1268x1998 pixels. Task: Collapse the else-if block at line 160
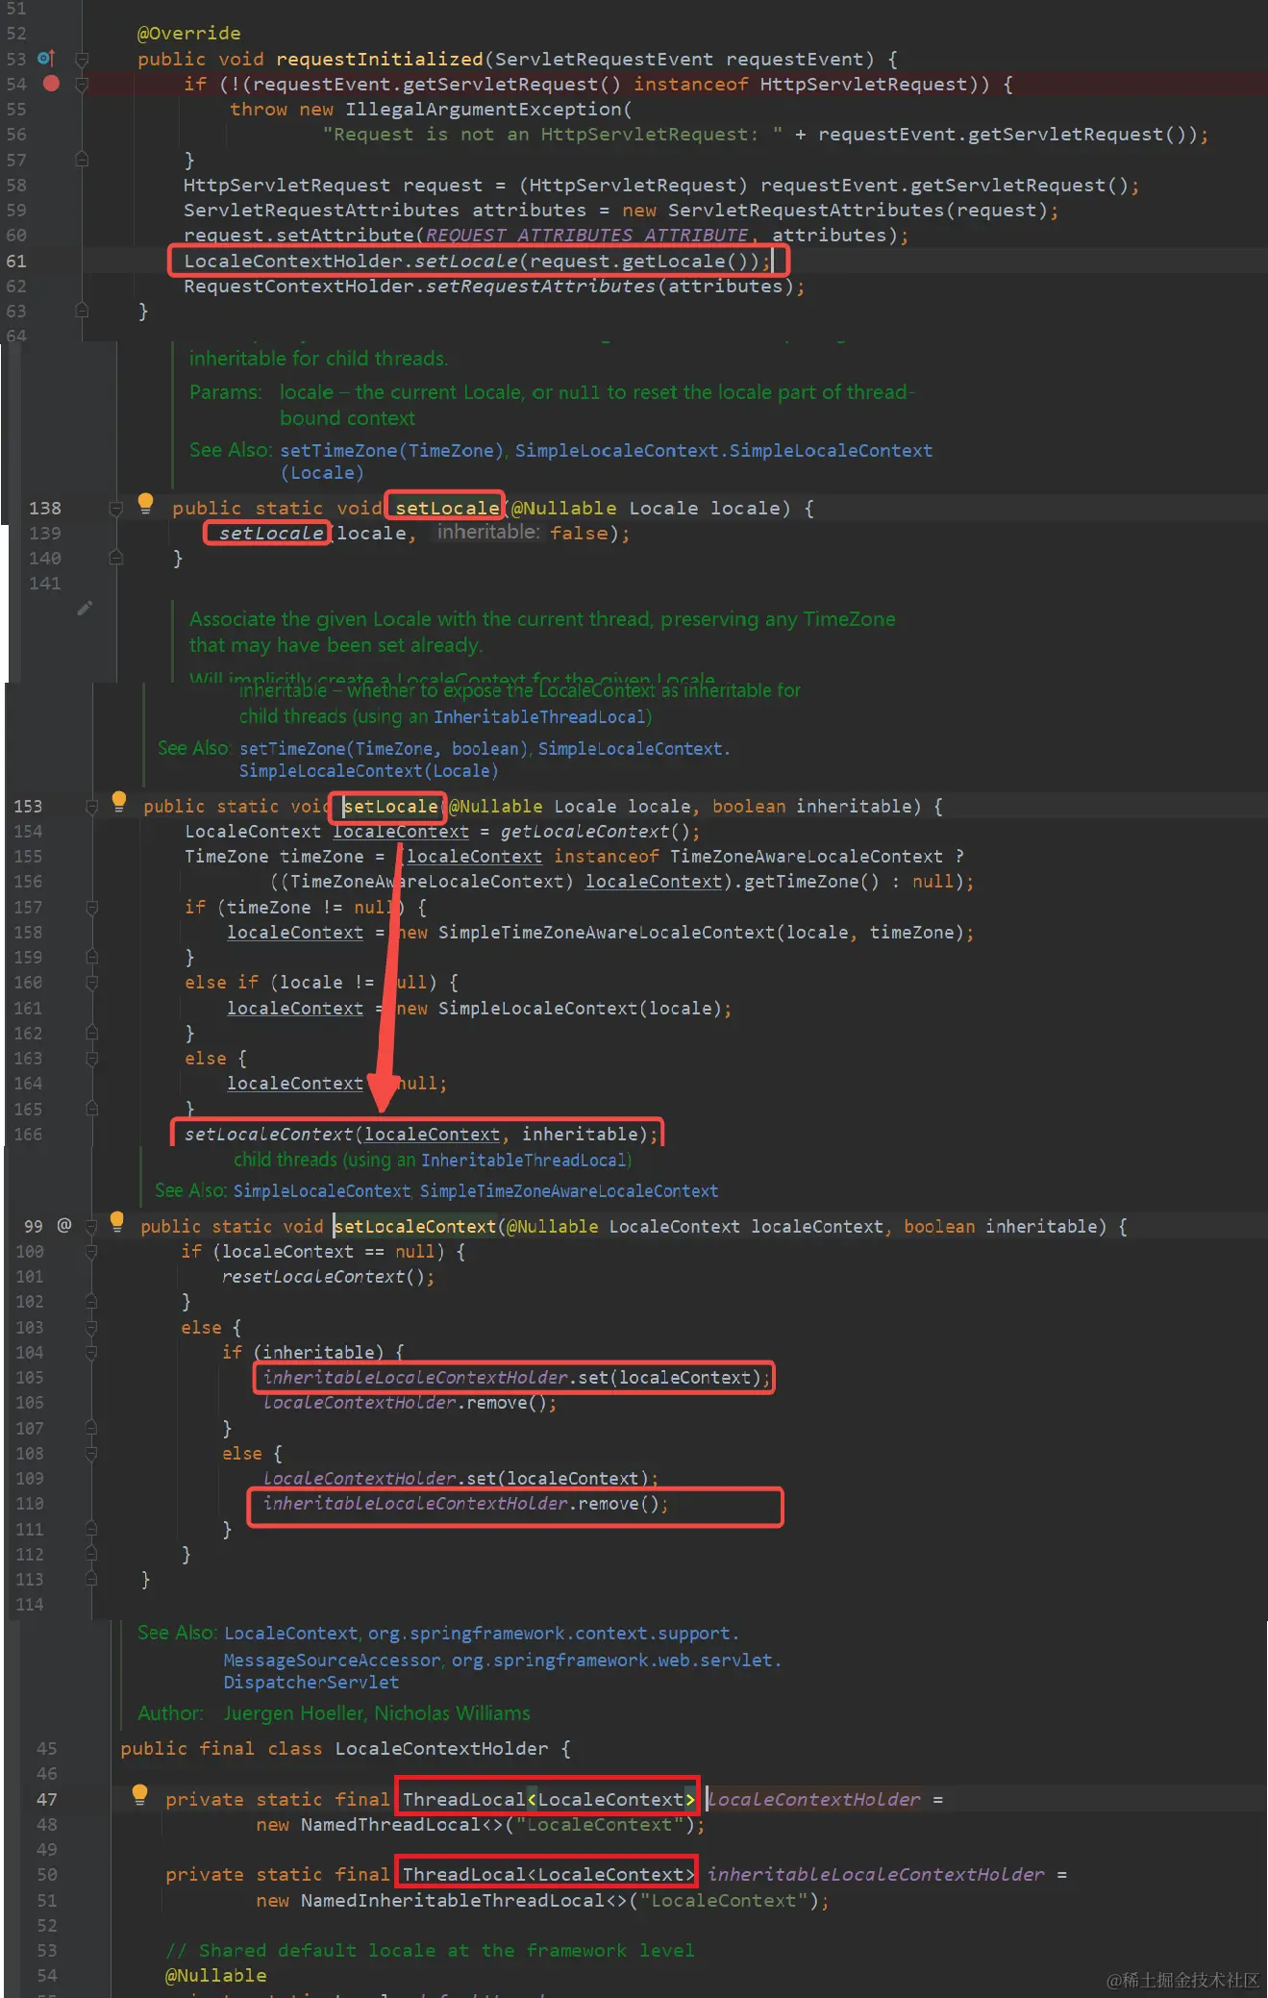(x=91, y=983)
